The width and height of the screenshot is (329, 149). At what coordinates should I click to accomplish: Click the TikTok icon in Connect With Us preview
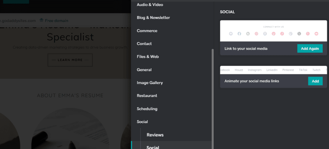tap(282, 34)
